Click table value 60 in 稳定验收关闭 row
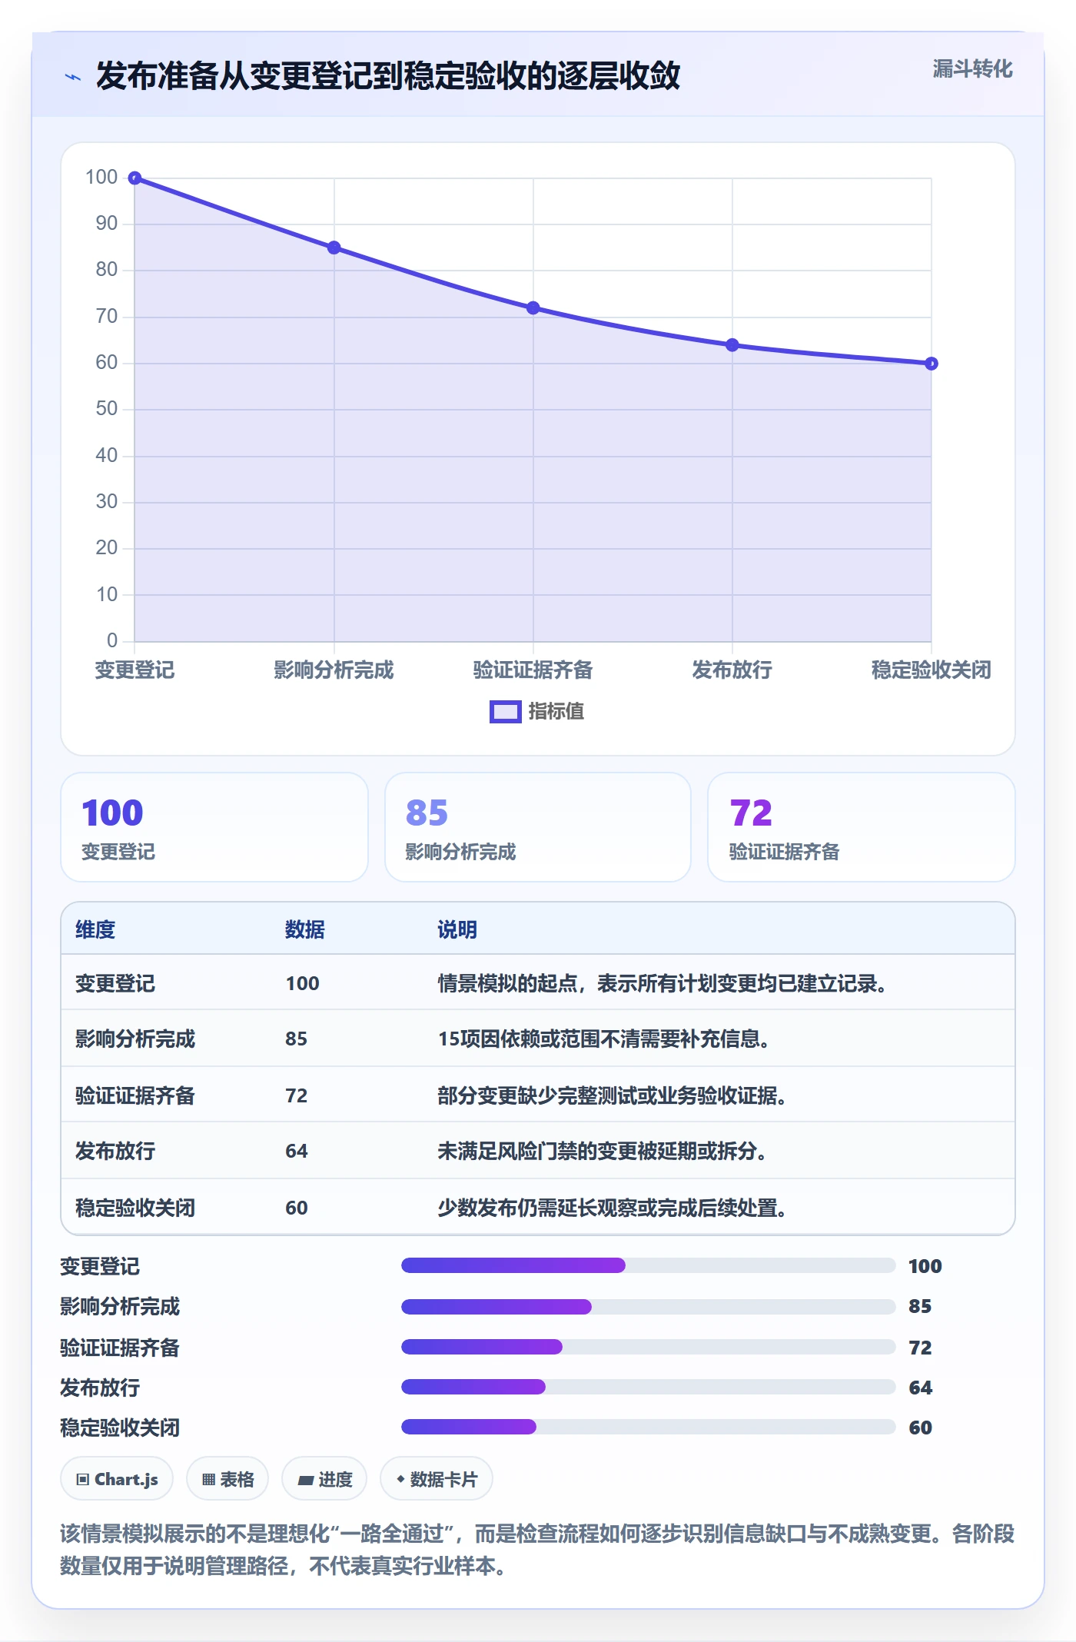1076x1642 pixels. [297, 1208]
